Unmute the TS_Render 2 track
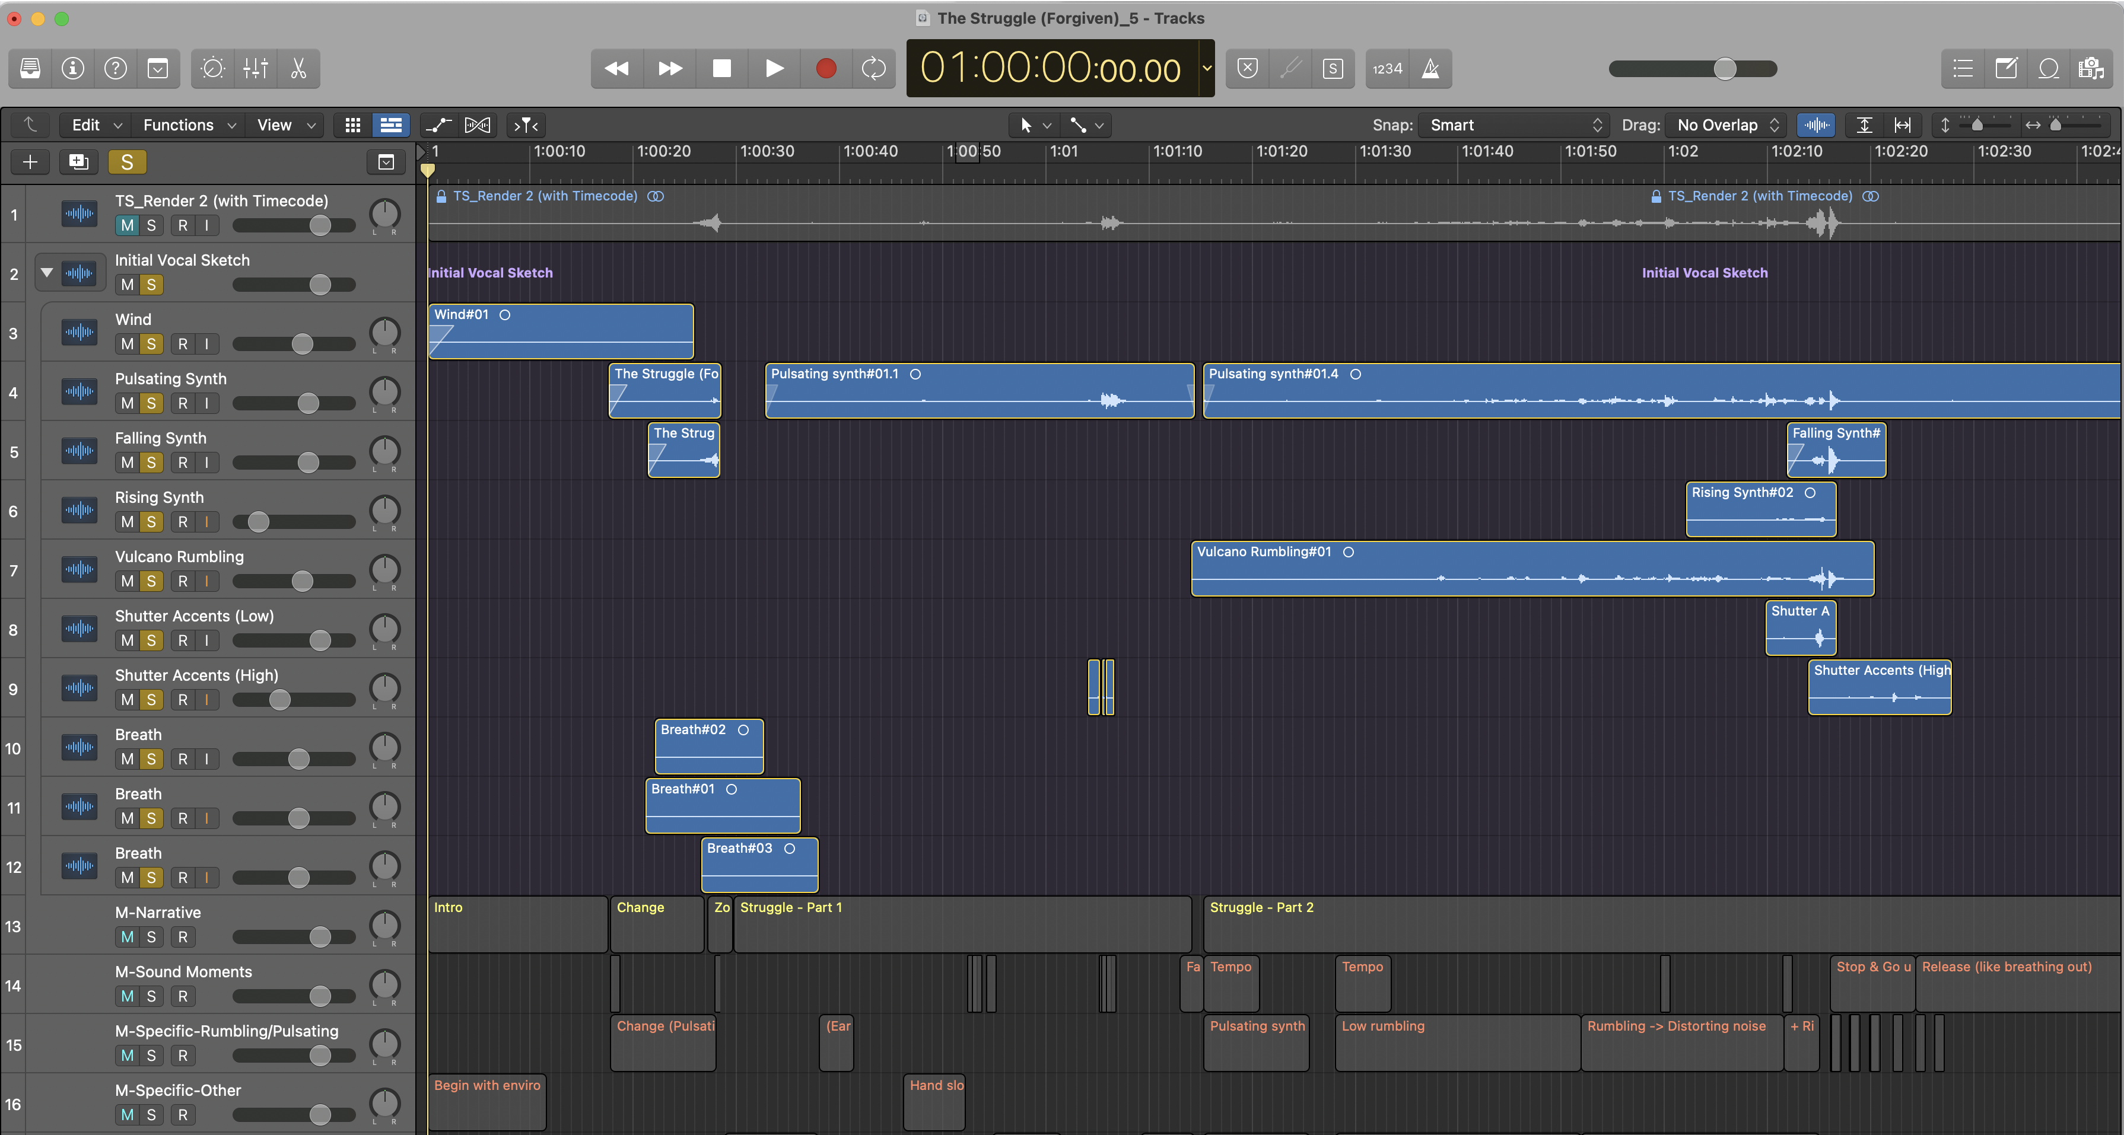The image size is (2124, 1135). (x=127, y=225)
